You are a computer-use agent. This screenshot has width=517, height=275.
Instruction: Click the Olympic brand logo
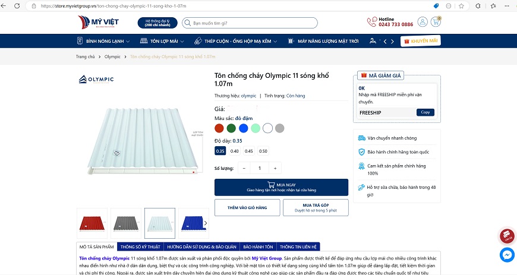pos(96,80)
